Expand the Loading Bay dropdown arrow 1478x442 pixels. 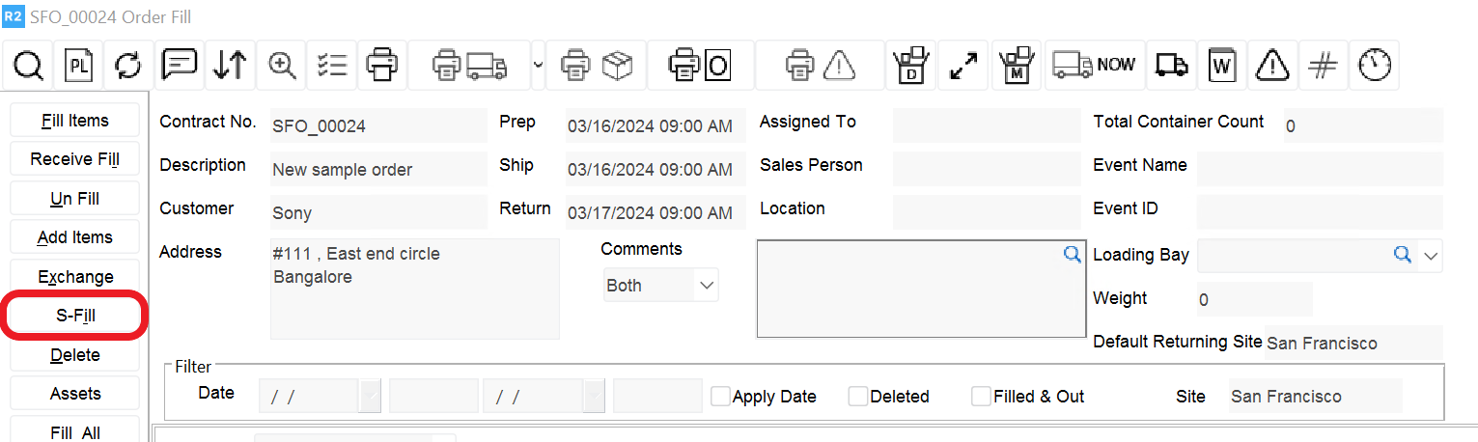[x=1431, y=256]
